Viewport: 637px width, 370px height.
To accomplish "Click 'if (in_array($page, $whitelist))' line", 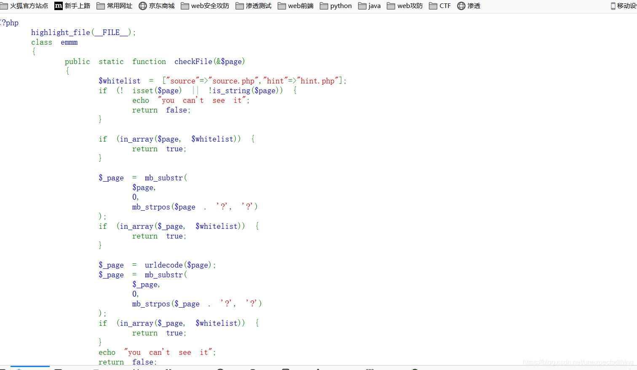I will (x=177, y=139).
